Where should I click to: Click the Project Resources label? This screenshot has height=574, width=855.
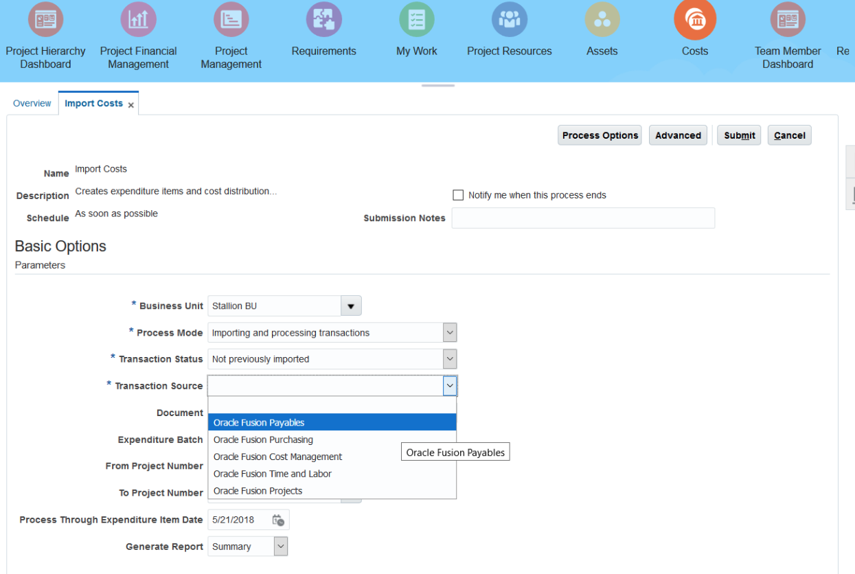pos(510,51)
